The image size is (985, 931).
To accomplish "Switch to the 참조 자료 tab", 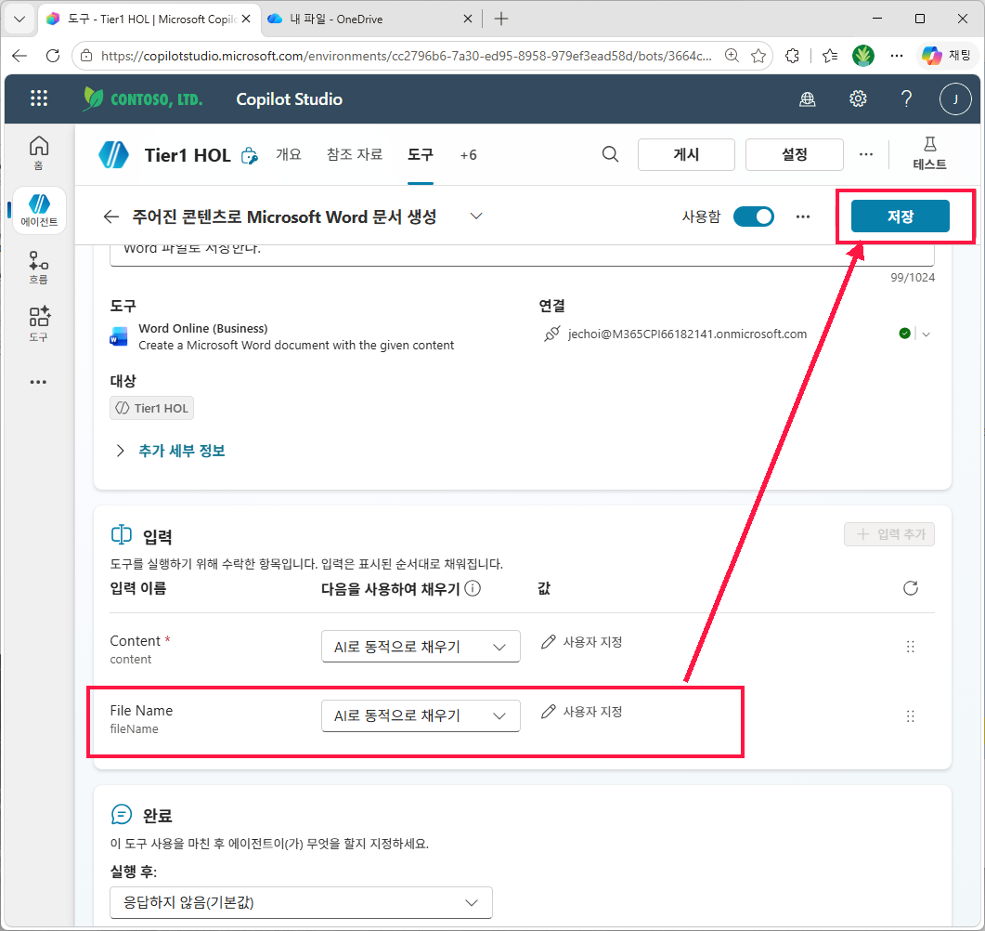I will 355,154.
